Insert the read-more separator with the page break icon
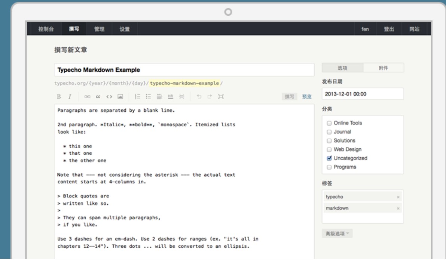 pos(181,96)
